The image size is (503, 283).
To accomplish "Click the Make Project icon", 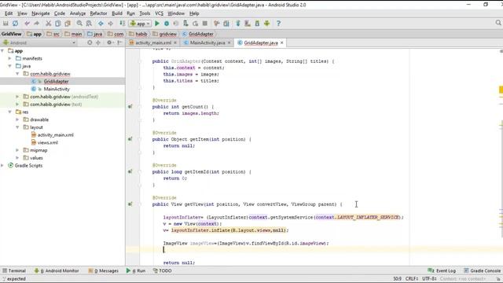I will pos(123,24).
